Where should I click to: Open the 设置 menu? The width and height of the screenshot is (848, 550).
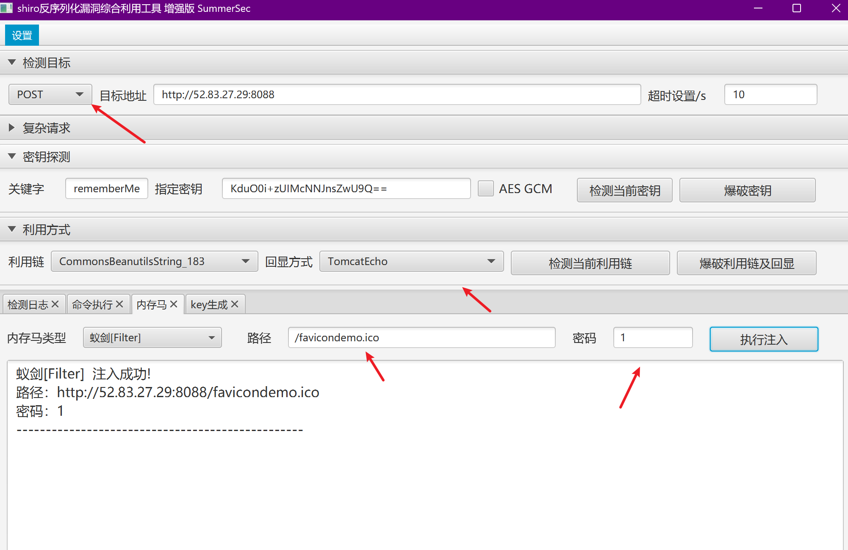(x=22, y=35)
